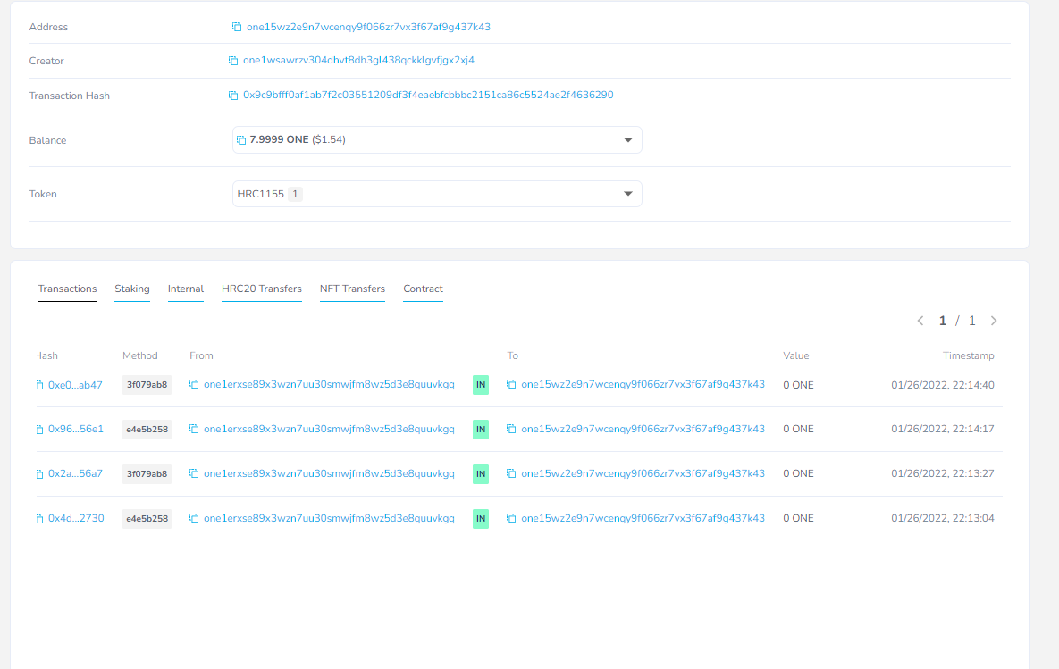Viewport: 1059px width, 669px height.
Task: Copy hash 0x4d...2730 using its icon
Action: coord(39,518)
